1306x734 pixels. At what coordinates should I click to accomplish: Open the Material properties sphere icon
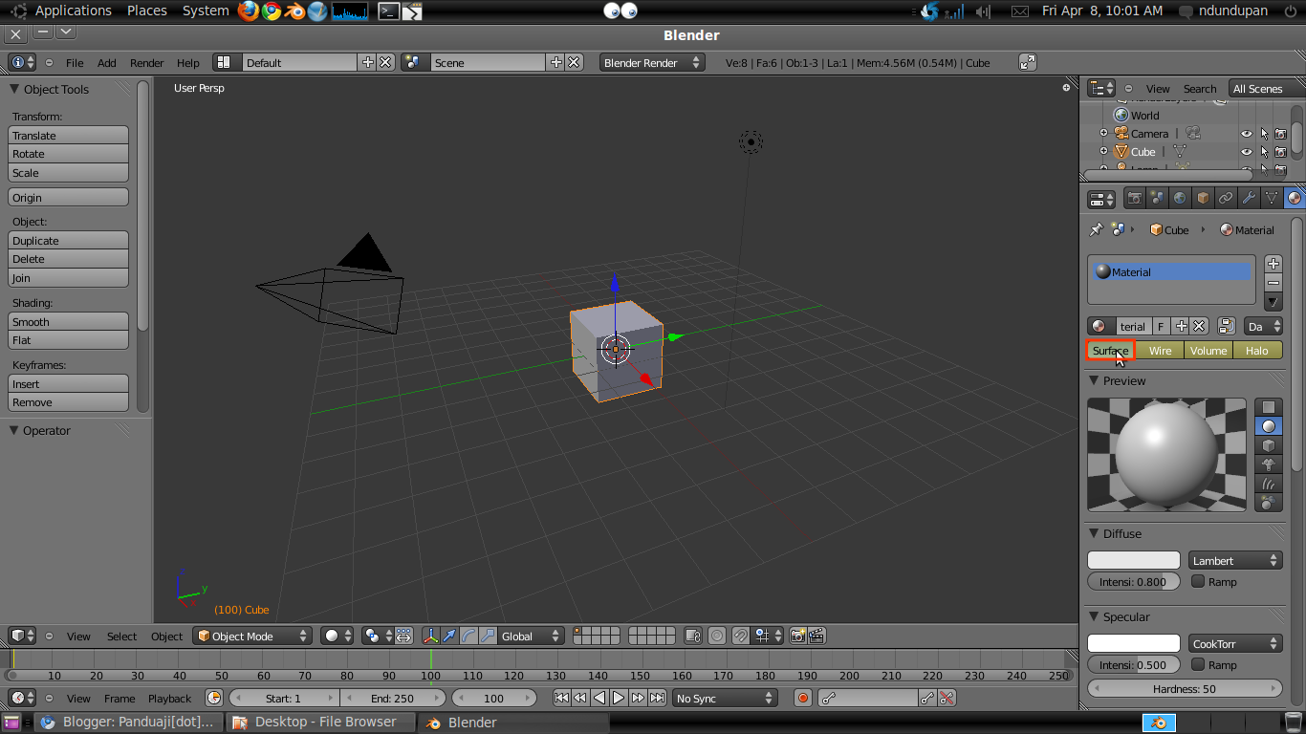[x=1295, y=199]
